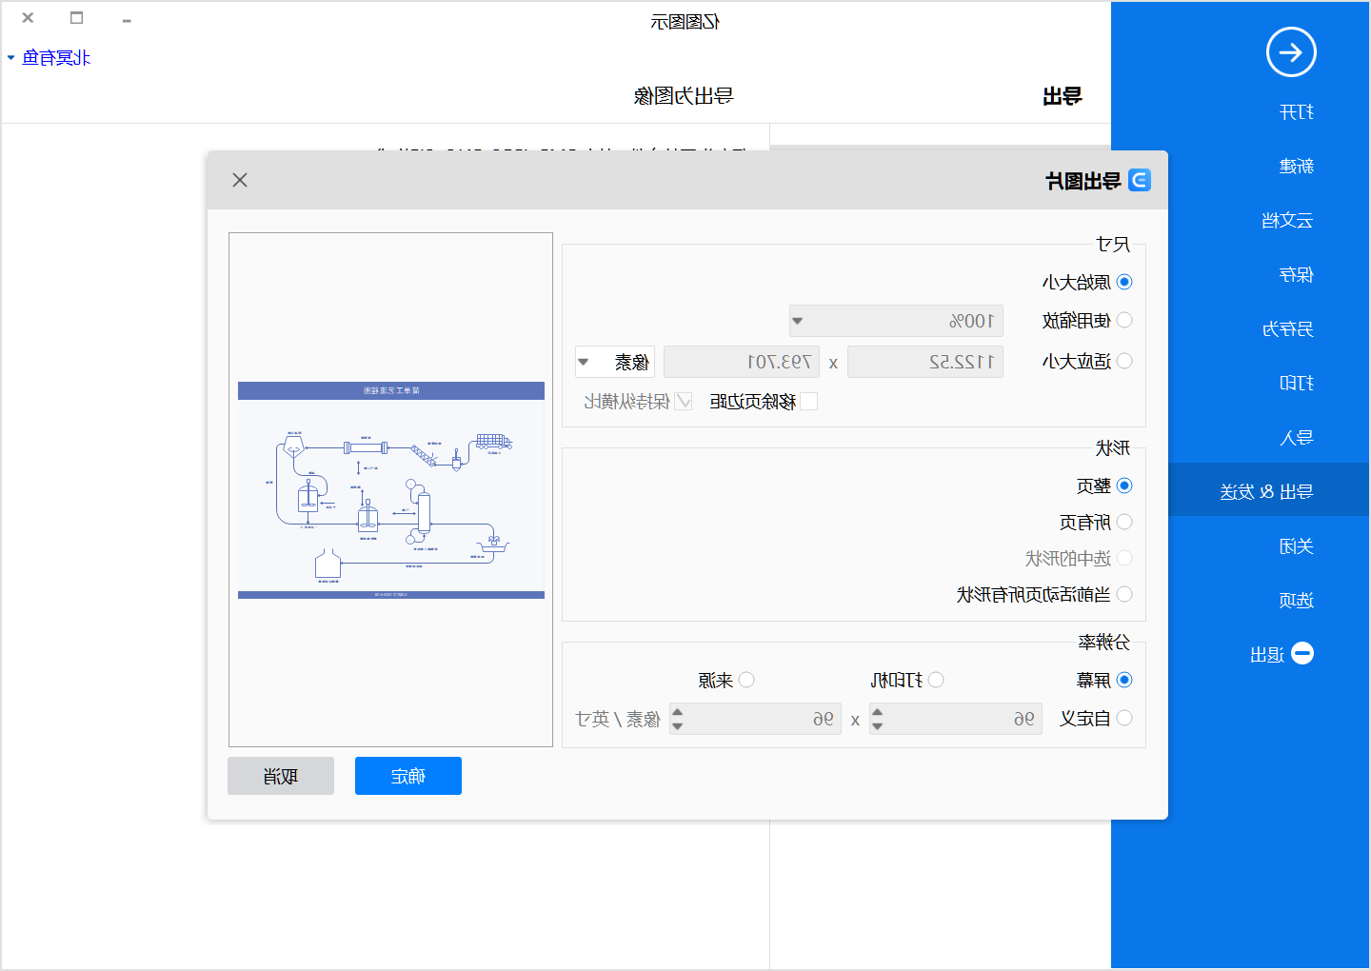The width and height of the screenshot is (1371, 971).
Task: Click the 退出 label in sidebar
Action: click(1267, 655)
